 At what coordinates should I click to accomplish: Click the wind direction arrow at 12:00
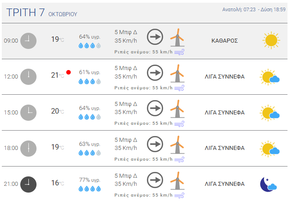point(155,73)
